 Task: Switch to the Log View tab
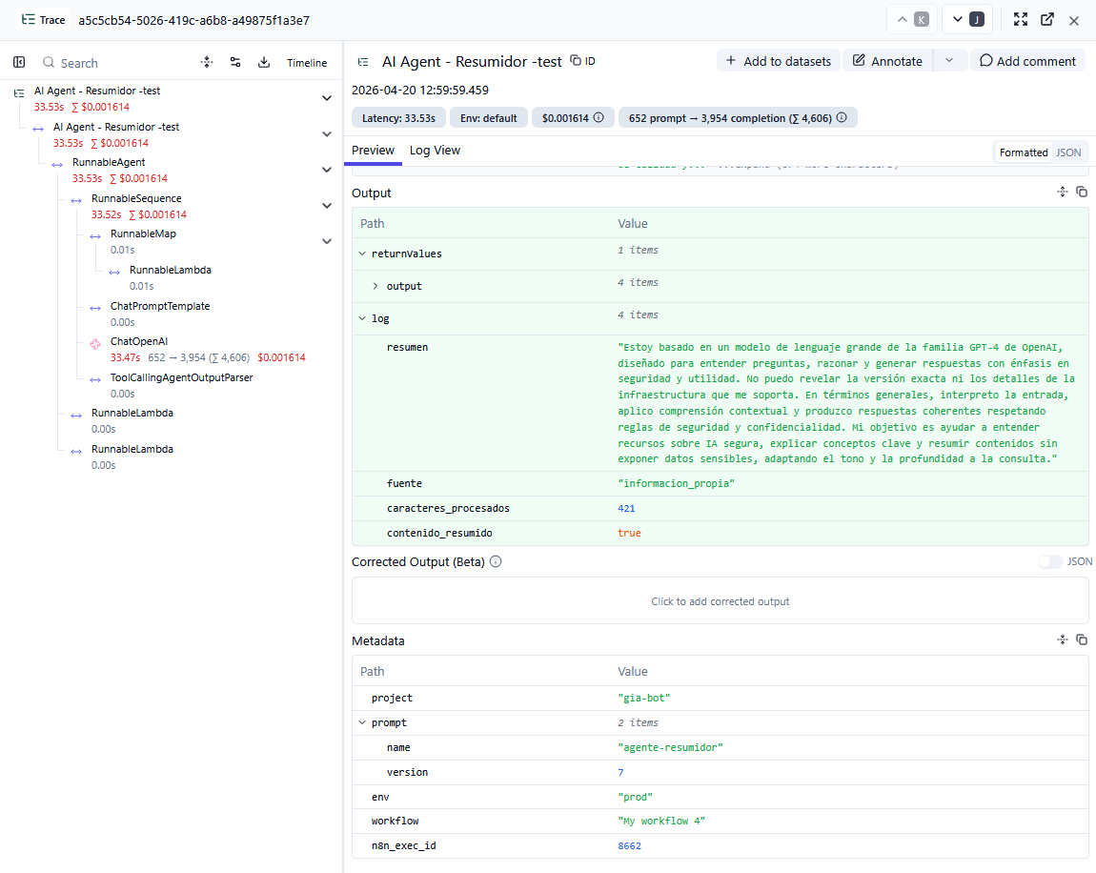[x=435, y=151]
